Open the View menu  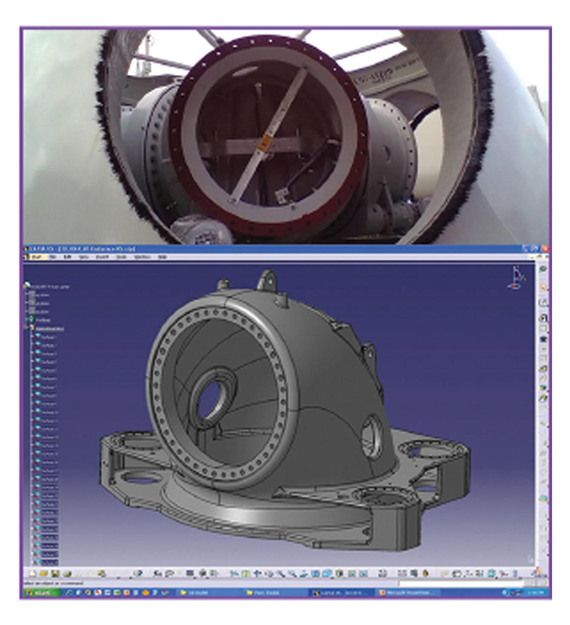pos(83,257)
